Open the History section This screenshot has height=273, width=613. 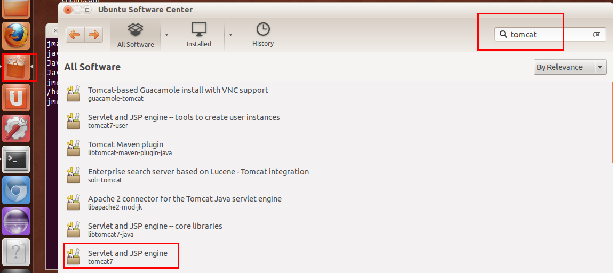point(262,35)
